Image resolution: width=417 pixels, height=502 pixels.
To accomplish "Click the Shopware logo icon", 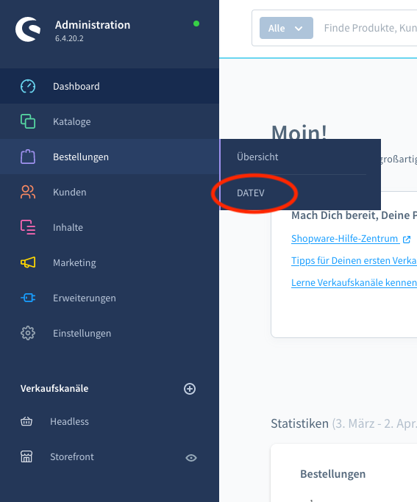I will click(28, 29).
